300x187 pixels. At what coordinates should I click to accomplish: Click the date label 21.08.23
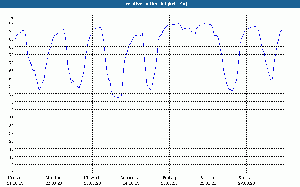[x=15, y=183]
